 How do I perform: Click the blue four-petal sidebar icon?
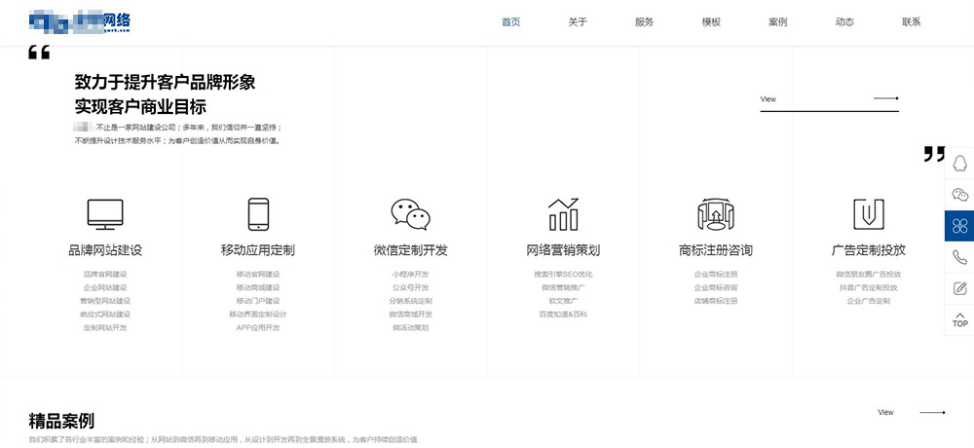tap(959, 226)
